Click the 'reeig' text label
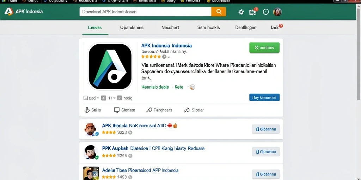This screenshot has height=180, width=361. [128, 98]
